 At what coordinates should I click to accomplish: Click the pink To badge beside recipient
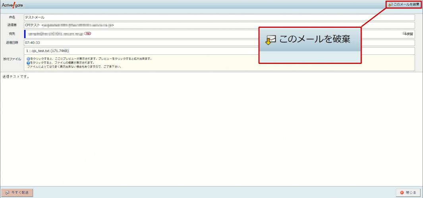(87, 34)
